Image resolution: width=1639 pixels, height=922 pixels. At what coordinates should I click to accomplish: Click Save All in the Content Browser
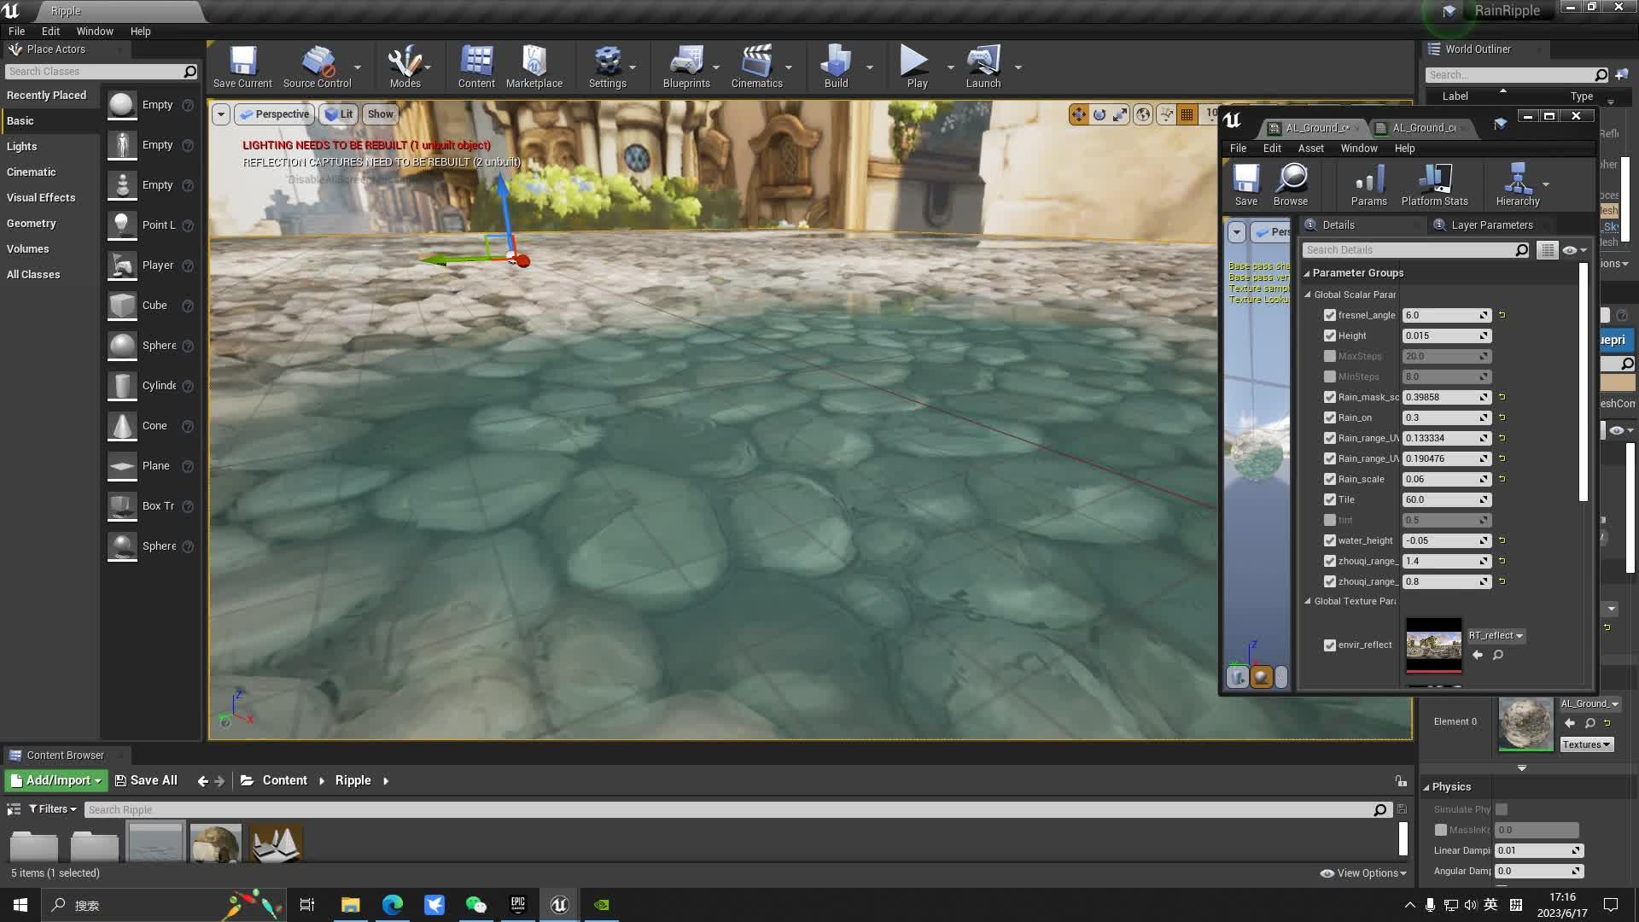click(146, 780)
